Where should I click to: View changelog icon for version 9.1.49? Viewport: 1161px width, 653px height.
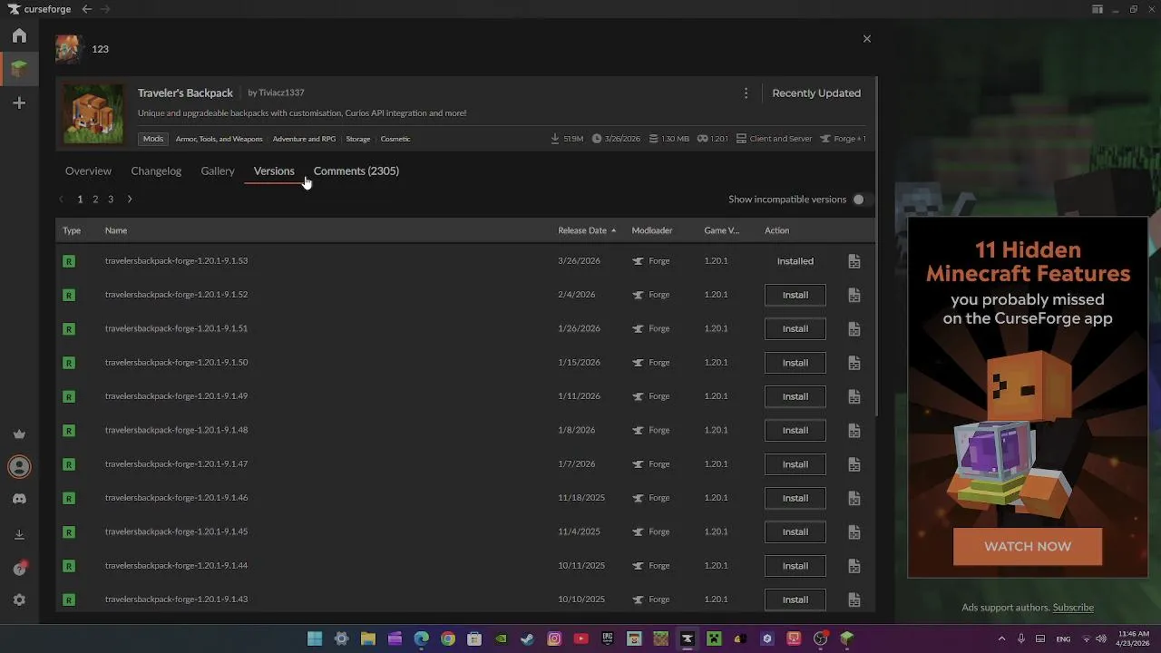854,396
